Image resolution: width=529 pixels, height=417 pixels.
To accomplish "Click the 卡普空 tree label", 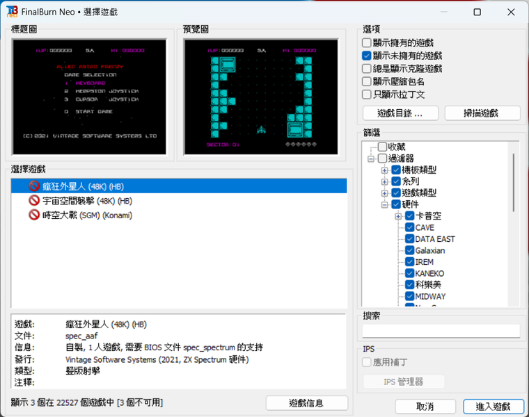I will coord(428,216).
